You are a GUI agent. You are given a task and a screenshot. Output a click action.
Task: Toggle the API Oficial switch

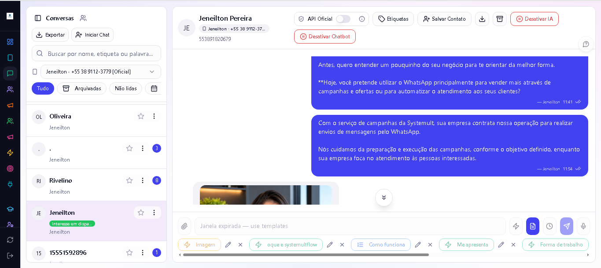point(343,19)
